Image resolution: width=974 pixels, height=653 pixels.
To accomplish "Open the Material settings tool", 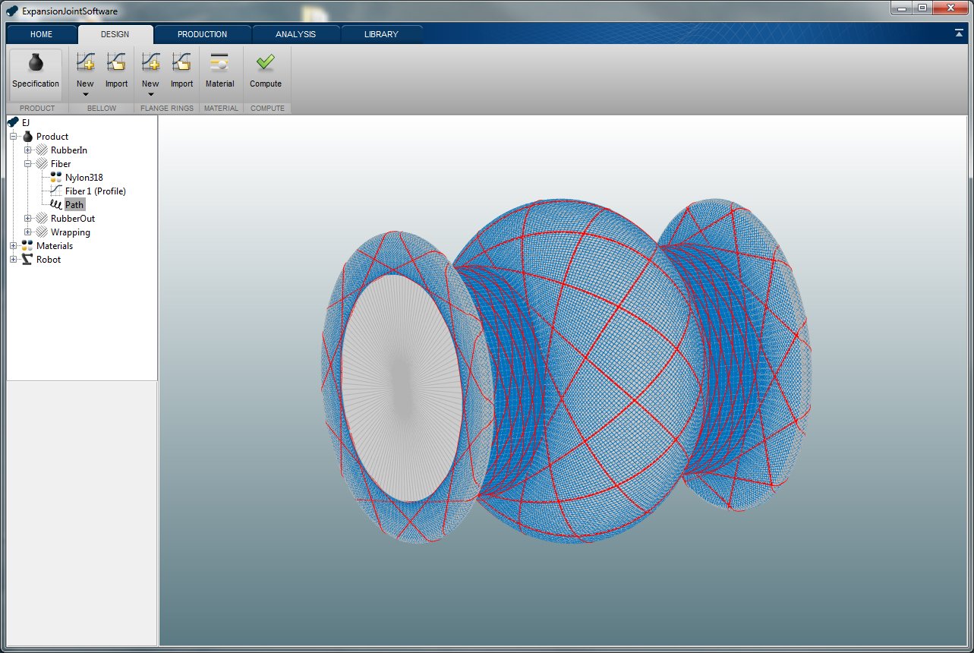I will click(x=219, y=68).
